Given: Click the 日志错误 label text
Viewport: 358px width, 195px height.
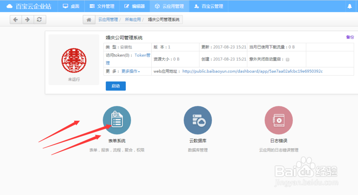Looking at the screenshot, I should coord(279,141).
